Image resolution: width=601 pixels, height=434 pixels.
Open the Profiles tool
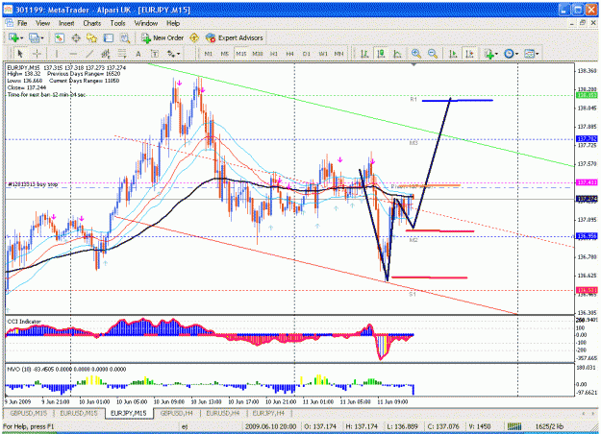point(34,37)
